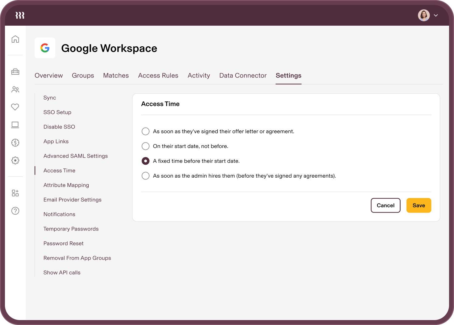The height and width of the screenshot is (325, 454).
Task: Select radio for fixed time before start date
Action: click(145, 161)
